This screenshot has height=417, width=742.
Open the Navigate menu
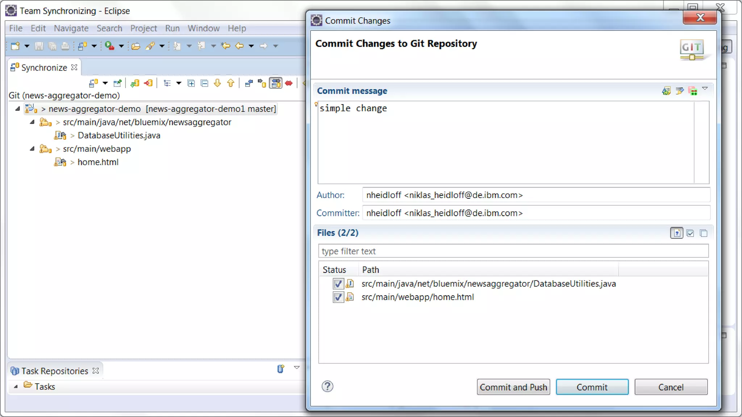(x=71, y=28)
